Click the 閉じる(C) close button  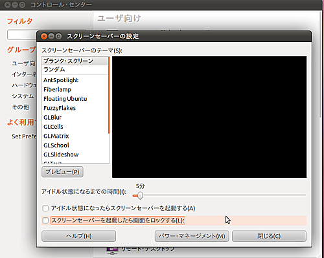tap(269, 236)
